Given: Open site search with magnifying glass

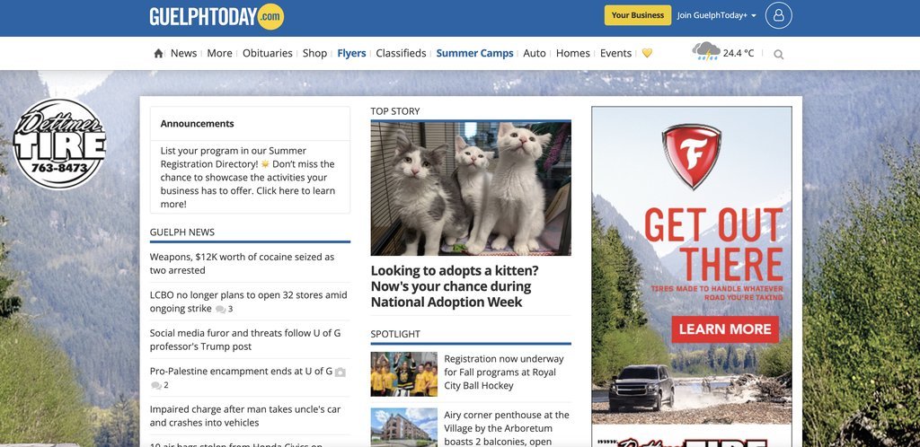Looking at the screenshot, I should [779, 55].
